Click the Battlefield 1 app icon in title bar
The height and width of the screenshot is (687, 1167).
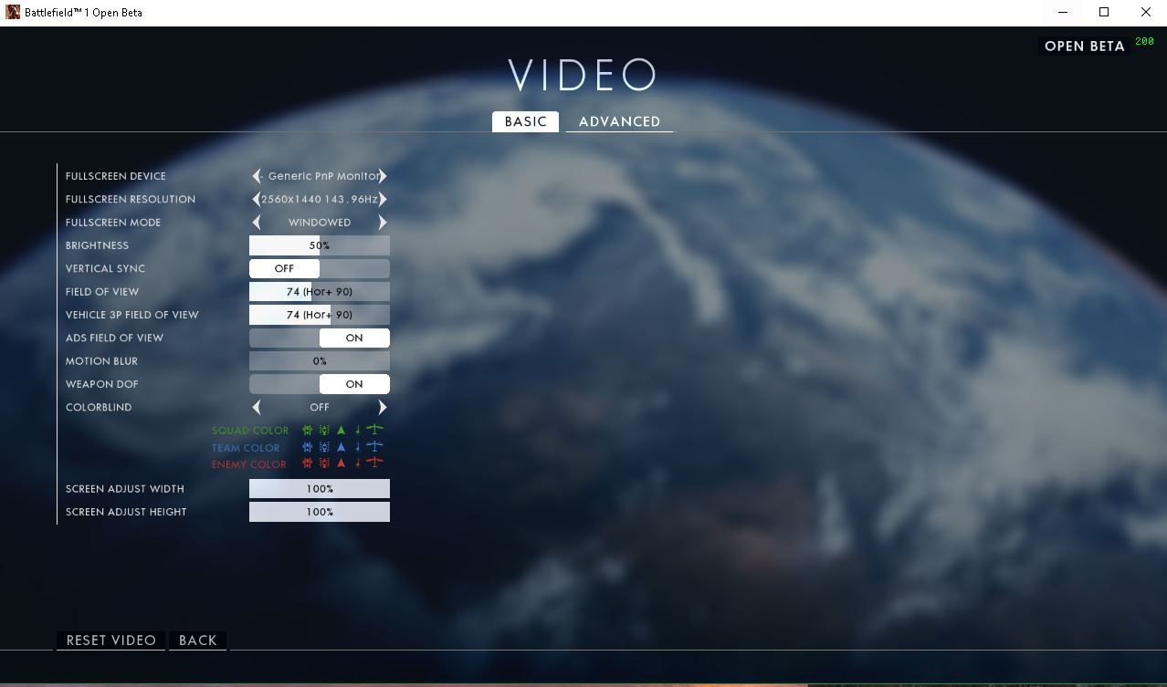(x=13, y=13)
